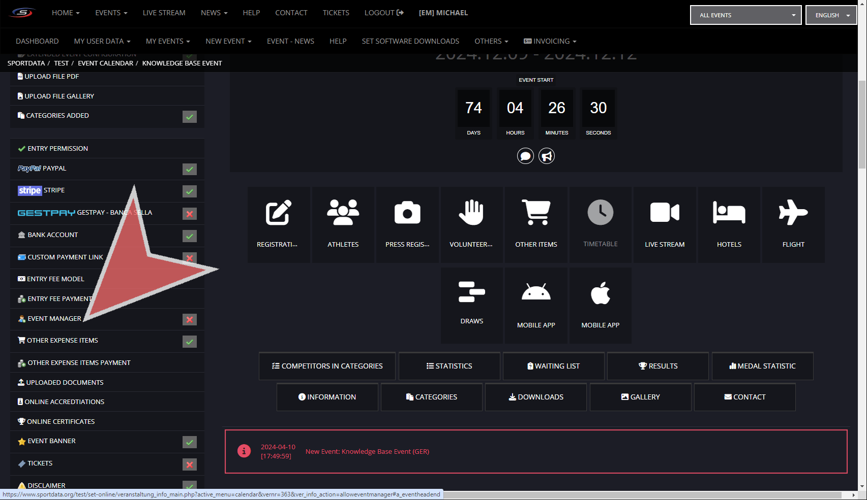Toggle the PayPal status checkbox

tap(190, 169)
